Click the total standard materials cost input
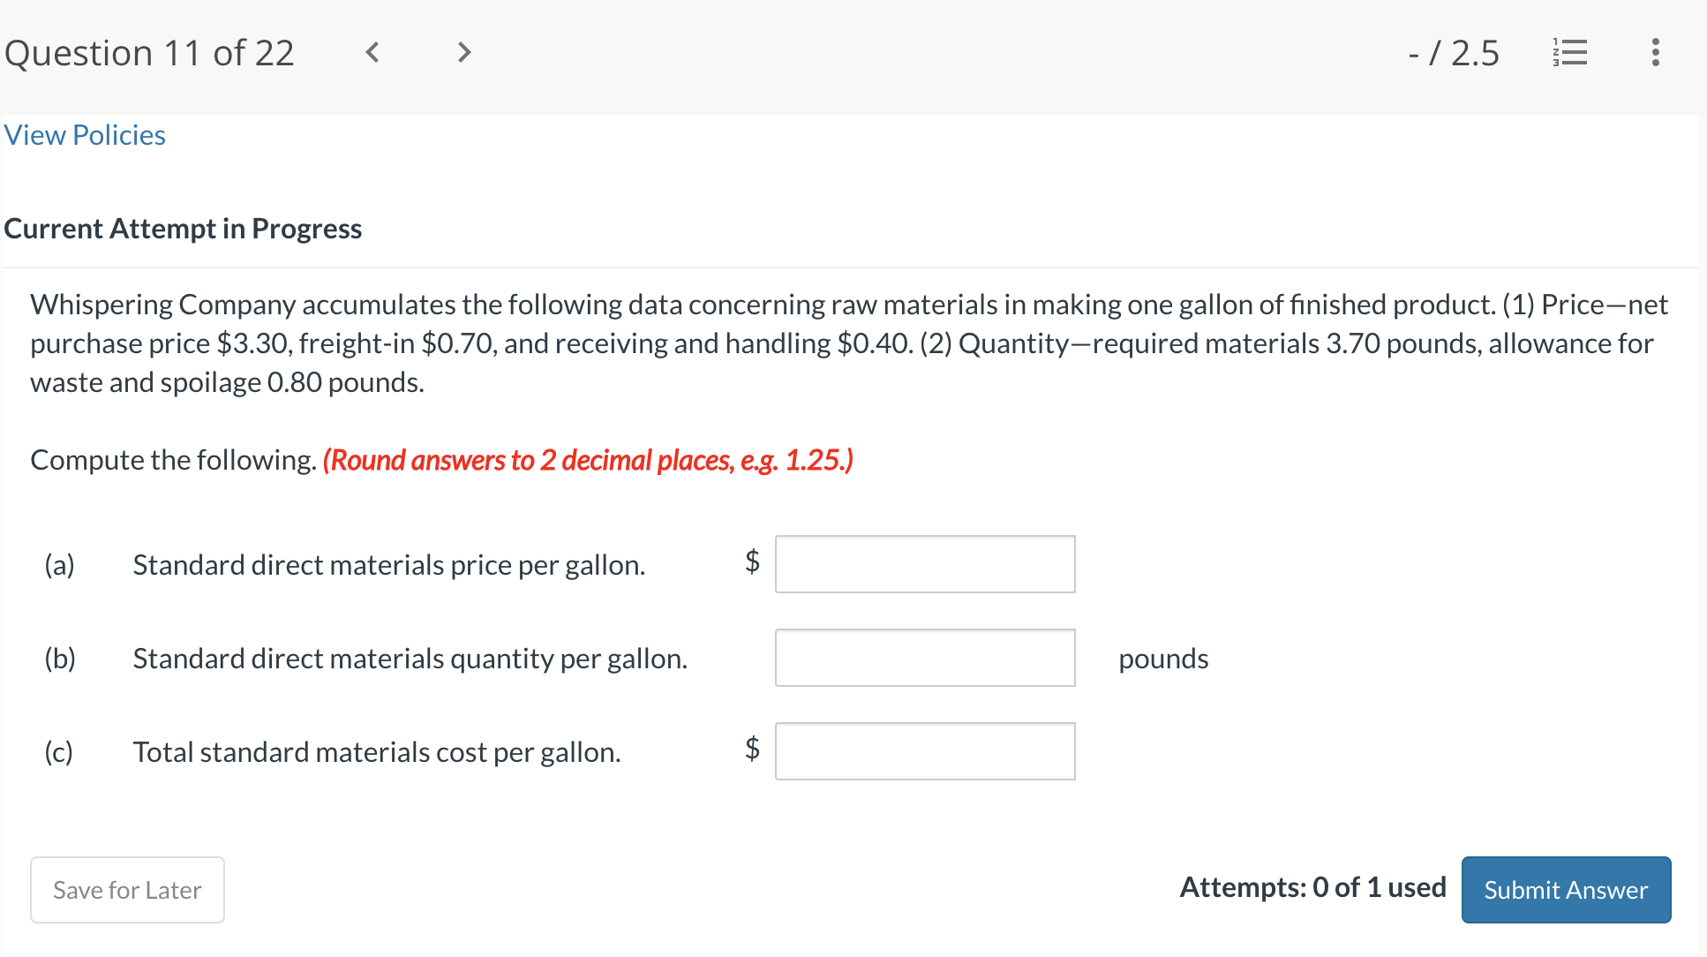 (924, 751)
